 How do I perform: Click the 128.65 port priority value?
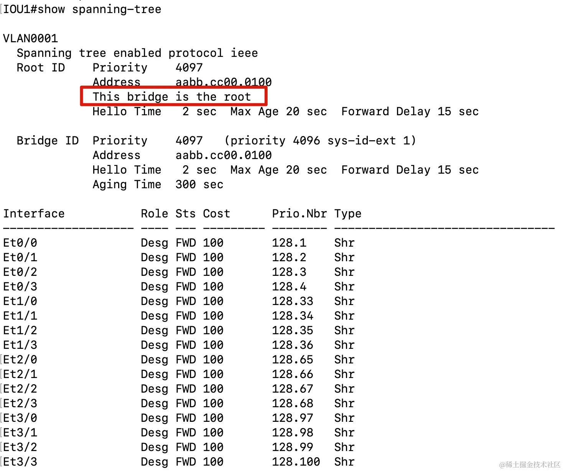(x=293, y=360)
